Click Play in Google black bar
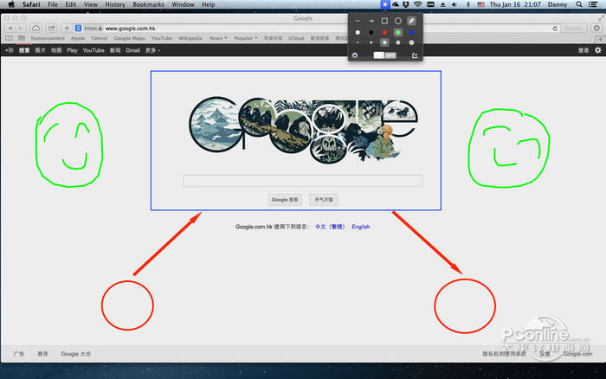The height and width of the screenshot is (379, 606). click(x=72, y=50)
